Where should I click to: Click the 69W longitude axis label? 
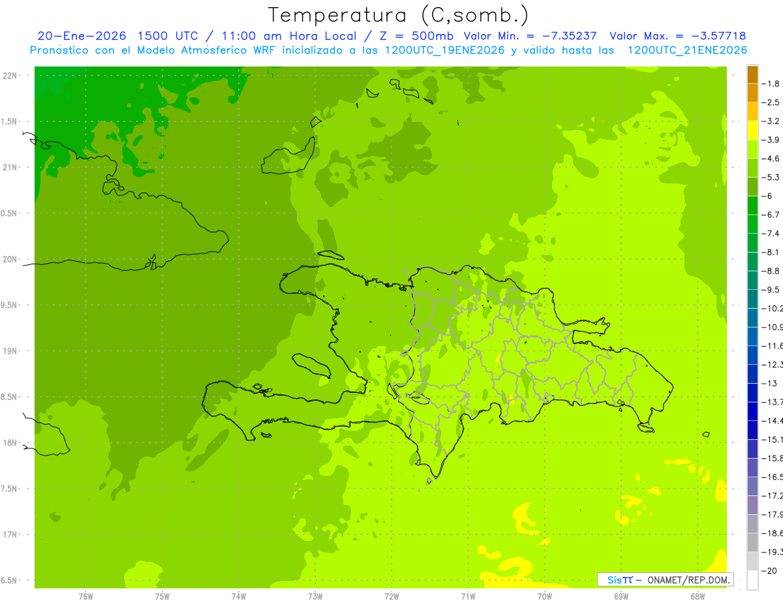(x=621, y=596)
